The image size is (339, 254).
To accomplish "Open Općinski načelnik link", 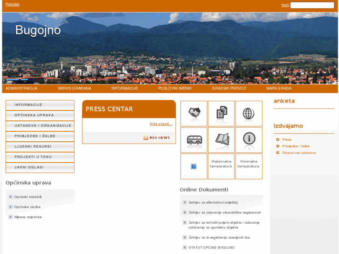I will coord(28,197).
